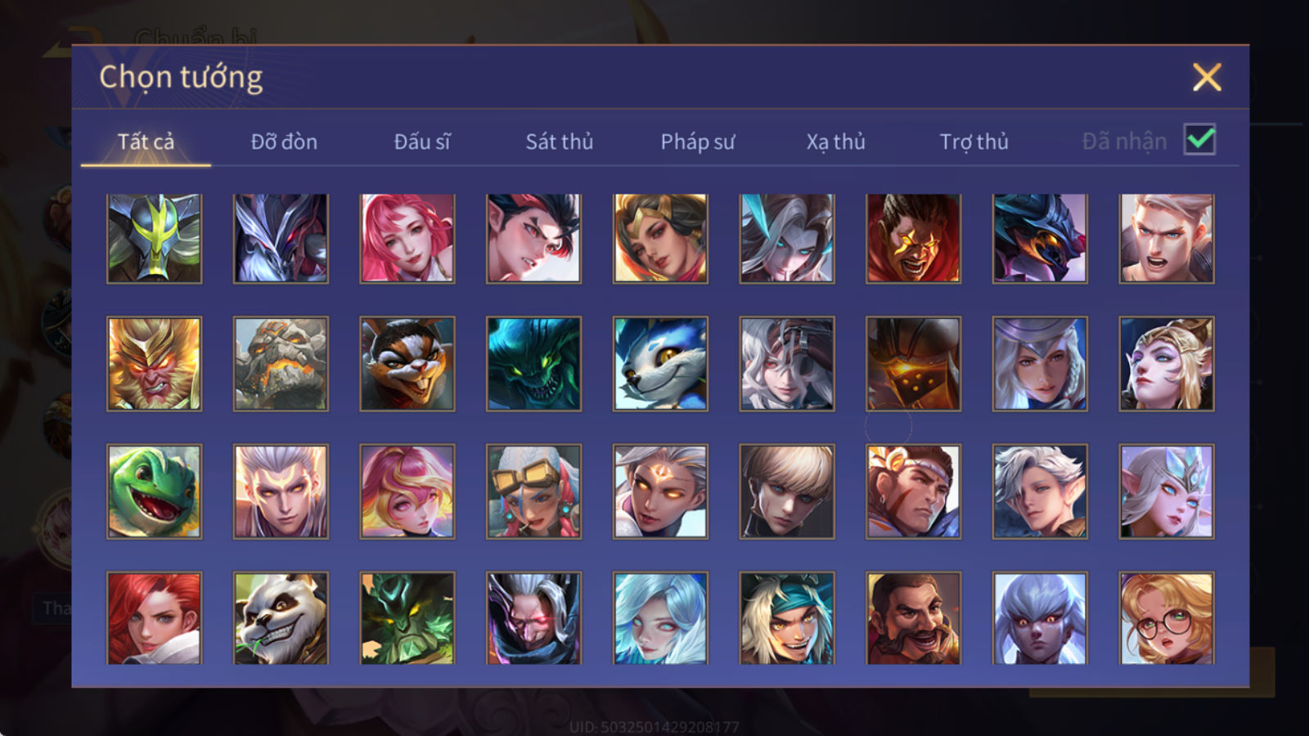The width and height of the screenshot is (1309, 736).
Task: Switch to the Đỡ đòn tab
Action: 284,141
